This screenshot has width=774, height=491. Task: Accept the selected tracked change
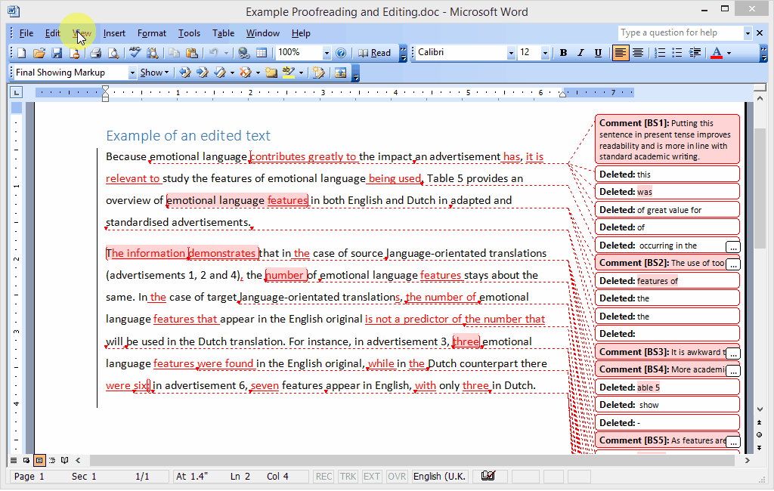220,72
